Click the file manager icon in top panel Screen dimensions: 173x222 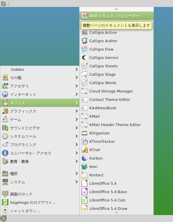click(3, 3)
